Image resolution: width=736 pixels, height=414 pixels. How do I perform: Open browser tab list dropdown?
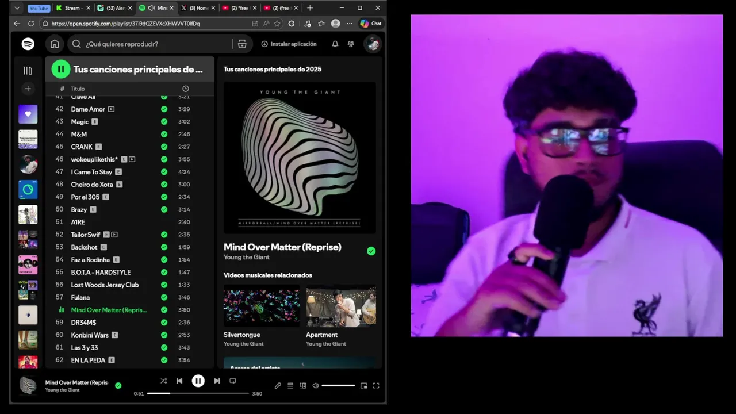[17, 8]
